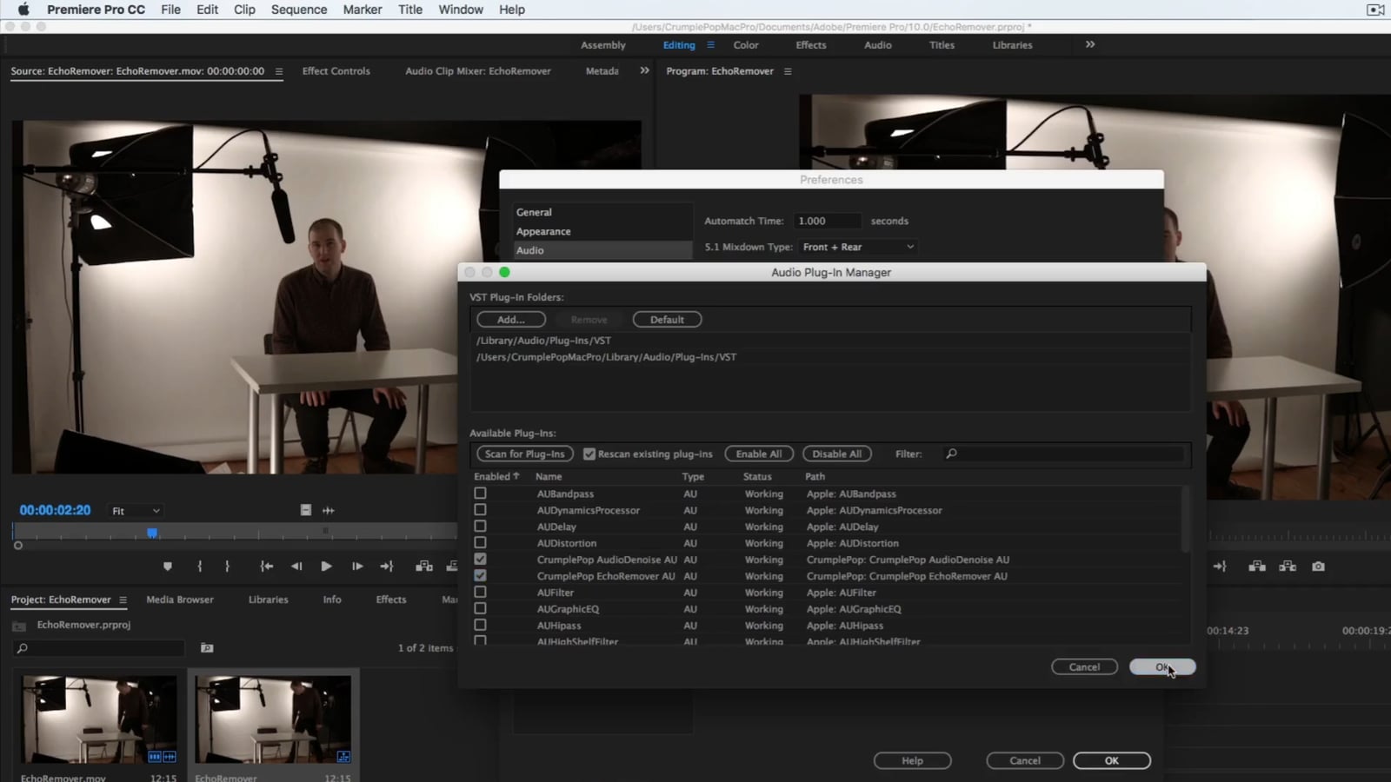The height and width of the screenshot is (782, 1391).
Task: Mark Out point in Source monitor
Action: pos(227,567)
